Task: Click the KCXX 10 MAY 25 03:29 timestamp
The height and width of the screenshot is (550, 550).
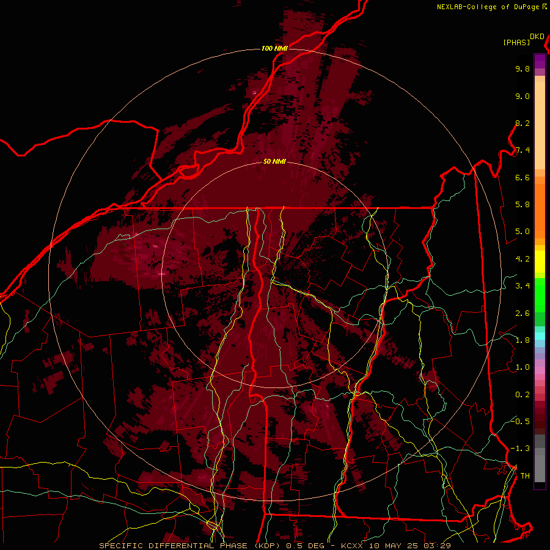Action: point(395,546)
